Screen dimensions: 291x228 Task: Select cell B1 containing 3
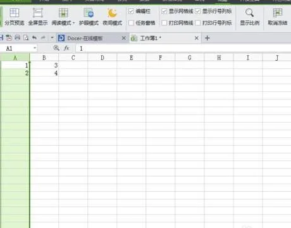(44, 65)
